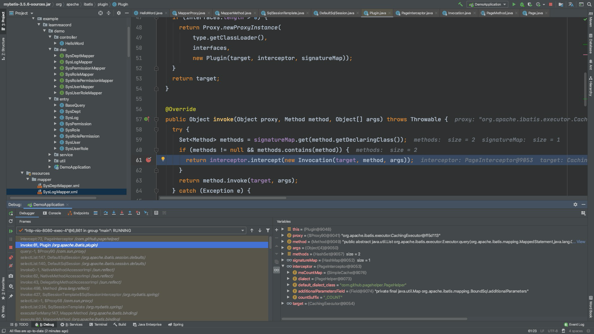Click the New Watch plus icon

277,230
